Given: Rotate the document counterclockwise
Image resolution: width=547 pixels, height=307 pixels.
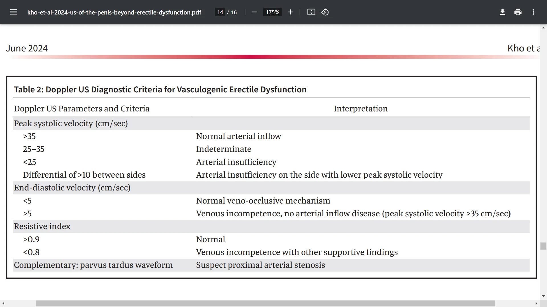Looking at the screenshot, I should tap(325, 12).
